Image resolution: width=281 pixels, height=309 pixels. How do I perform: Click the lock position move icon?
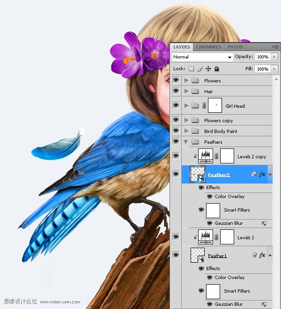click(208, 69)
